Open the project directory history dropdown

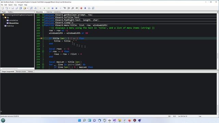pyautogui.click(x=27, y=8)
